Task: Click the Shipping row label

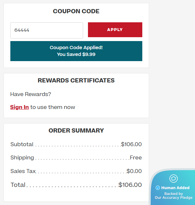Action: click(x=22, y=157)
